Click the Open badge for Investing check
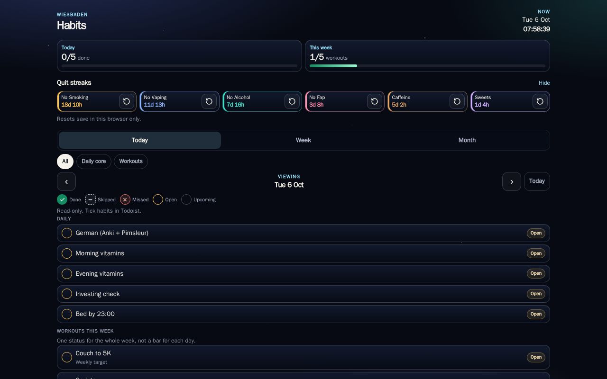 (536, 294)
